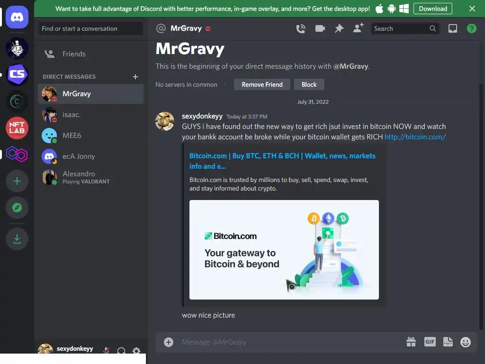Click search magnifier icon
485x364 pixels.
(432, 28)
